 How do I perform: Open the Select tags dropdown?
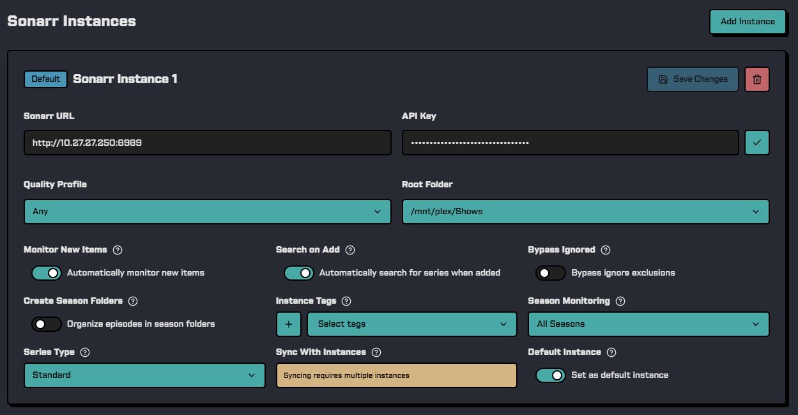pyautogui.click(x=412, y=324)
